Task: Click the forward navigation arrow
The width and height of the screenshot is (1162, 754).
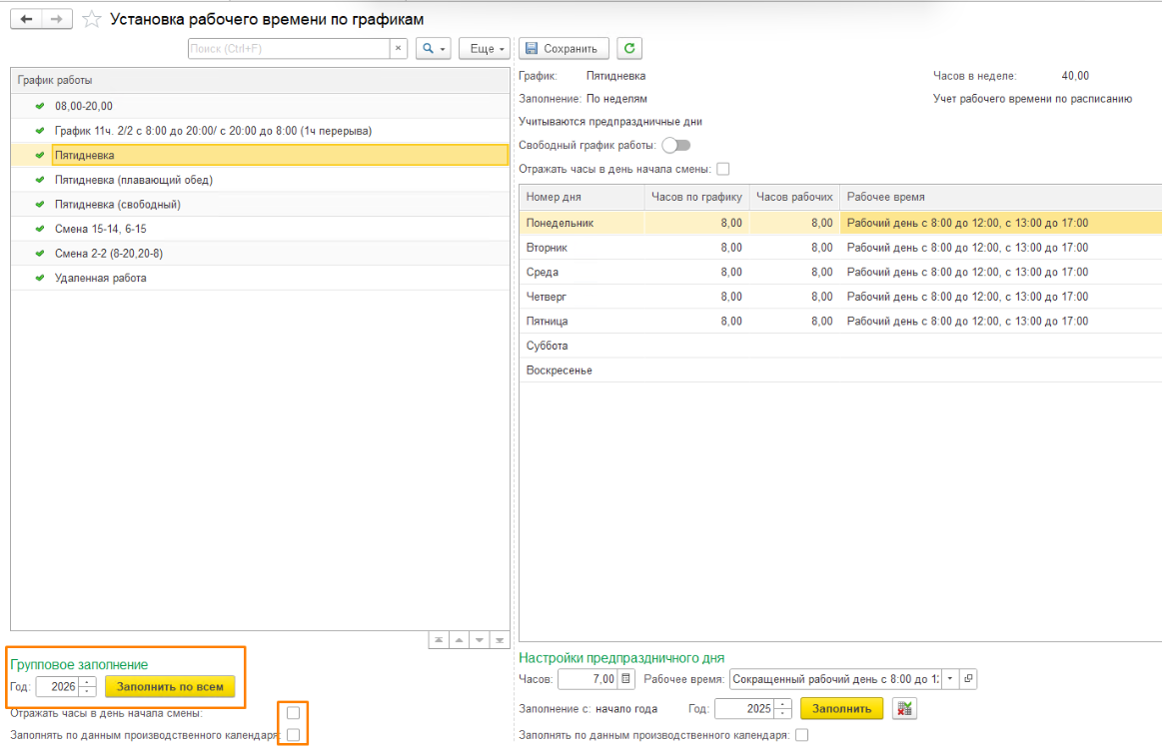Action: click(x=57, y=19)
